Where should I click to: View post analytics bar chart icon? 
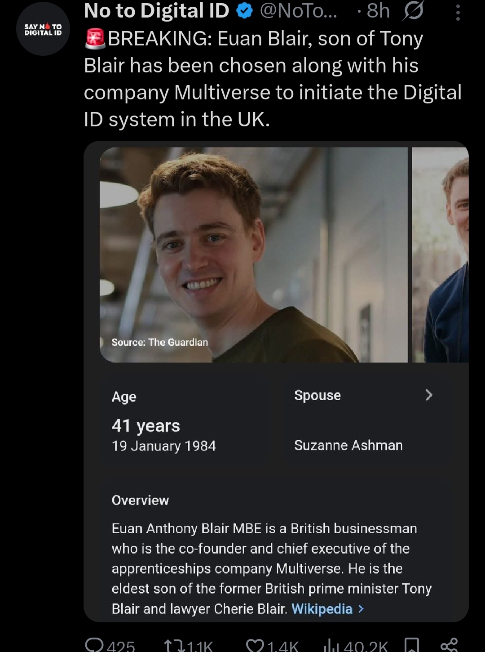[331, 646]
